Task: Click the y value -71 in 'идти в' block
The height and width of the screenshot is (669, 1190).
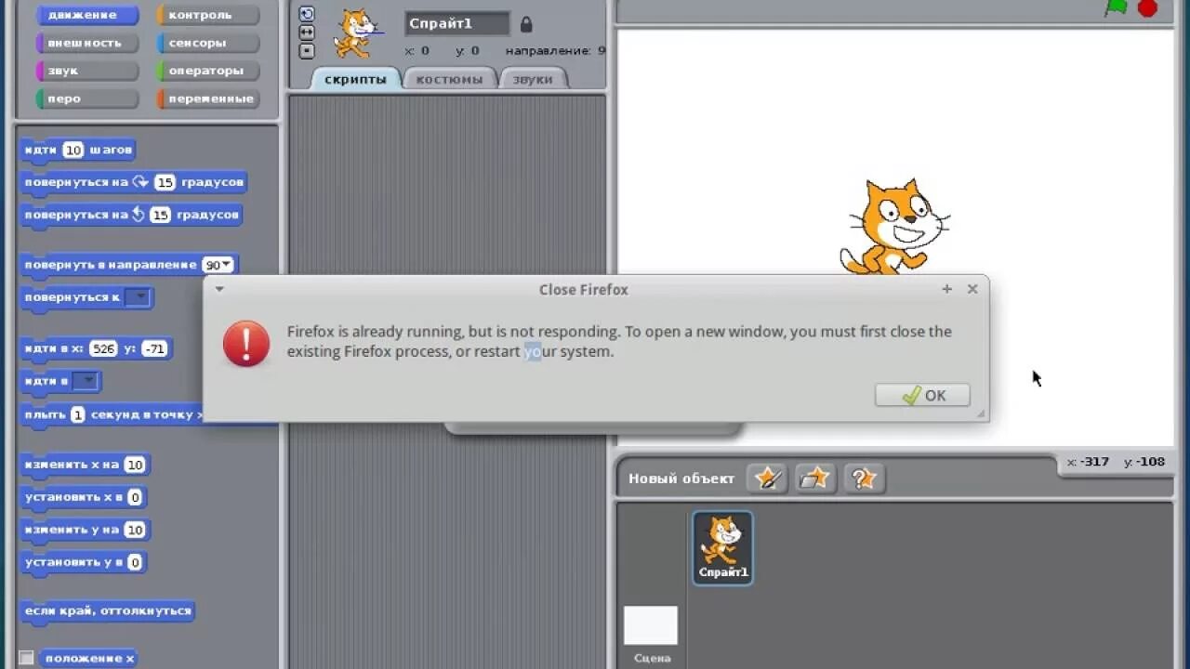Action: point(154,348)
